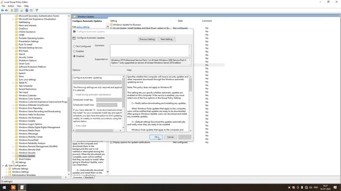Click the Windows Update header folder icon
This screenshot has height=191, width=341.
75,16
